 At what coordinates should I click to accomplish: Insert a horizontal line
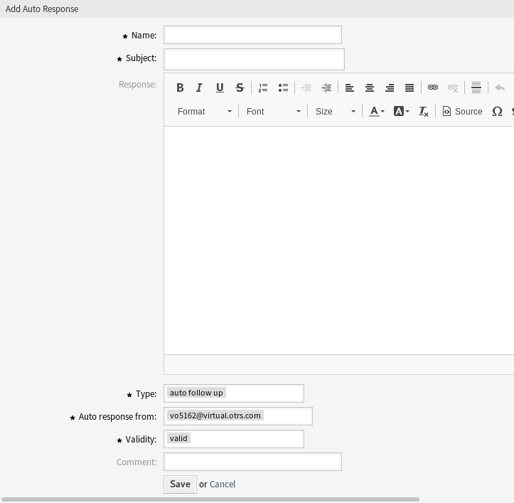476,88
